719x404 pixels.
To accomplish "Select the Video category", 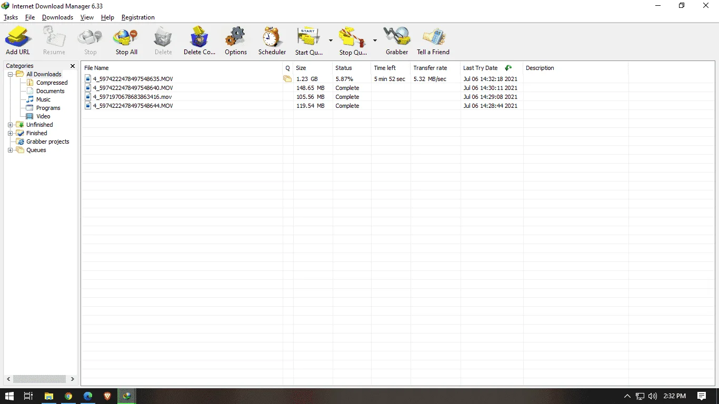I will [43, 116].
